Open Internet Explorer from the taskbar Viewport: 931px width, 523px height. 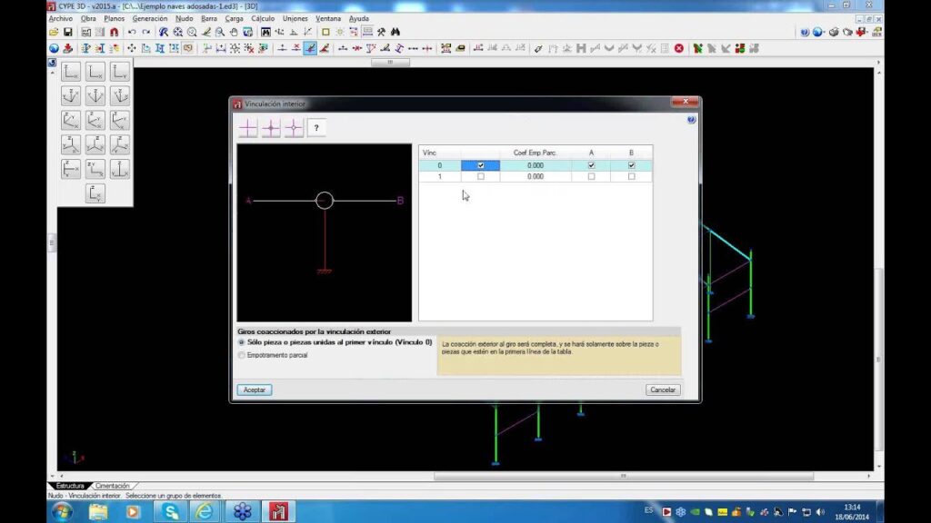[x=205, y=511]
